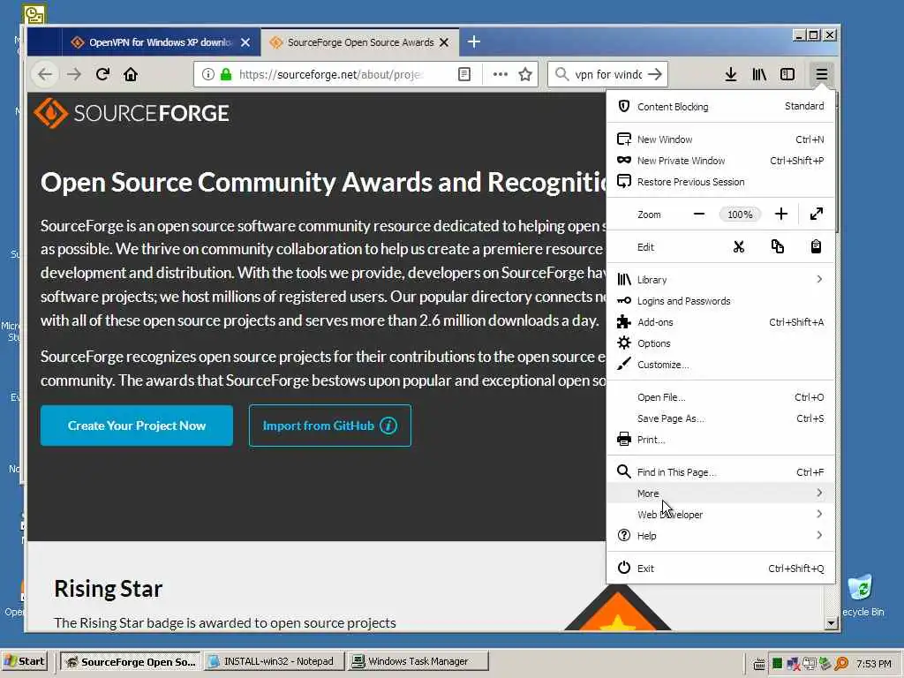Select Open File… menu entry
The width and height of the screenshot is (904, 678).
click(720, 397)
